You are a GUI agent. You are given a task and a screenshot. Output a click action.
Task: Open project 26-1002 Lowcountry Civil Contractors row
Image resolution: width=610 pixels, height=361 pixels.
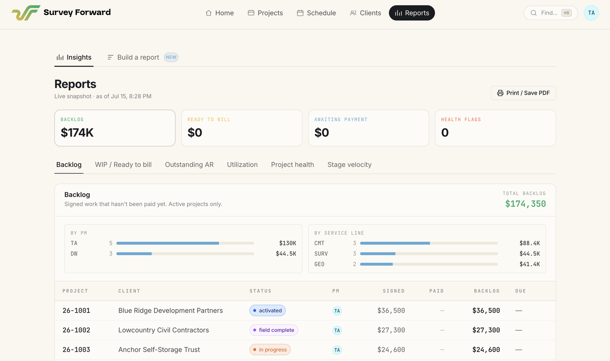[x=305, y=330]
